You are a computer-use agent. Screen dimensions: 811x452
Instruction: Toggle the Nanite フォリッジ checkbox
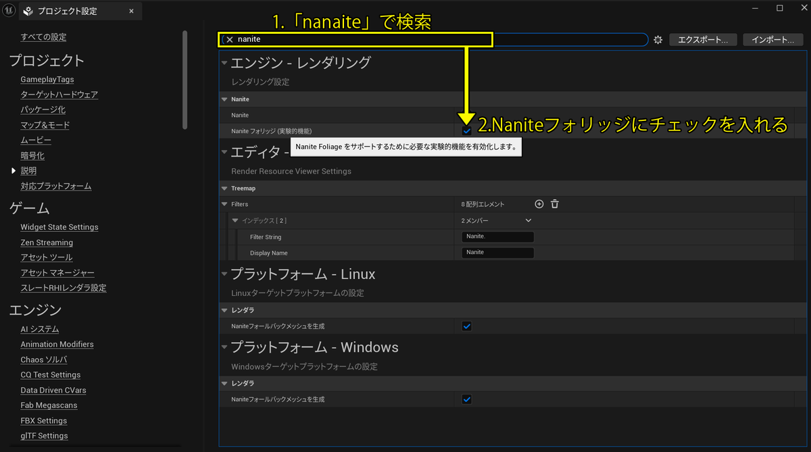[466, 130]
